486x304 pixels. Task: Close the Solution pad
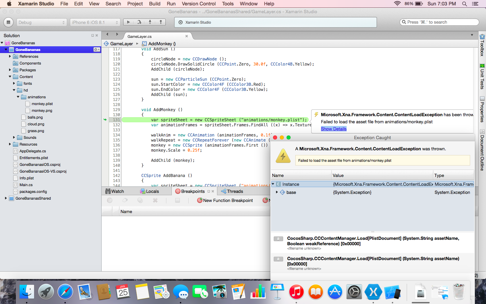(97, 35)
